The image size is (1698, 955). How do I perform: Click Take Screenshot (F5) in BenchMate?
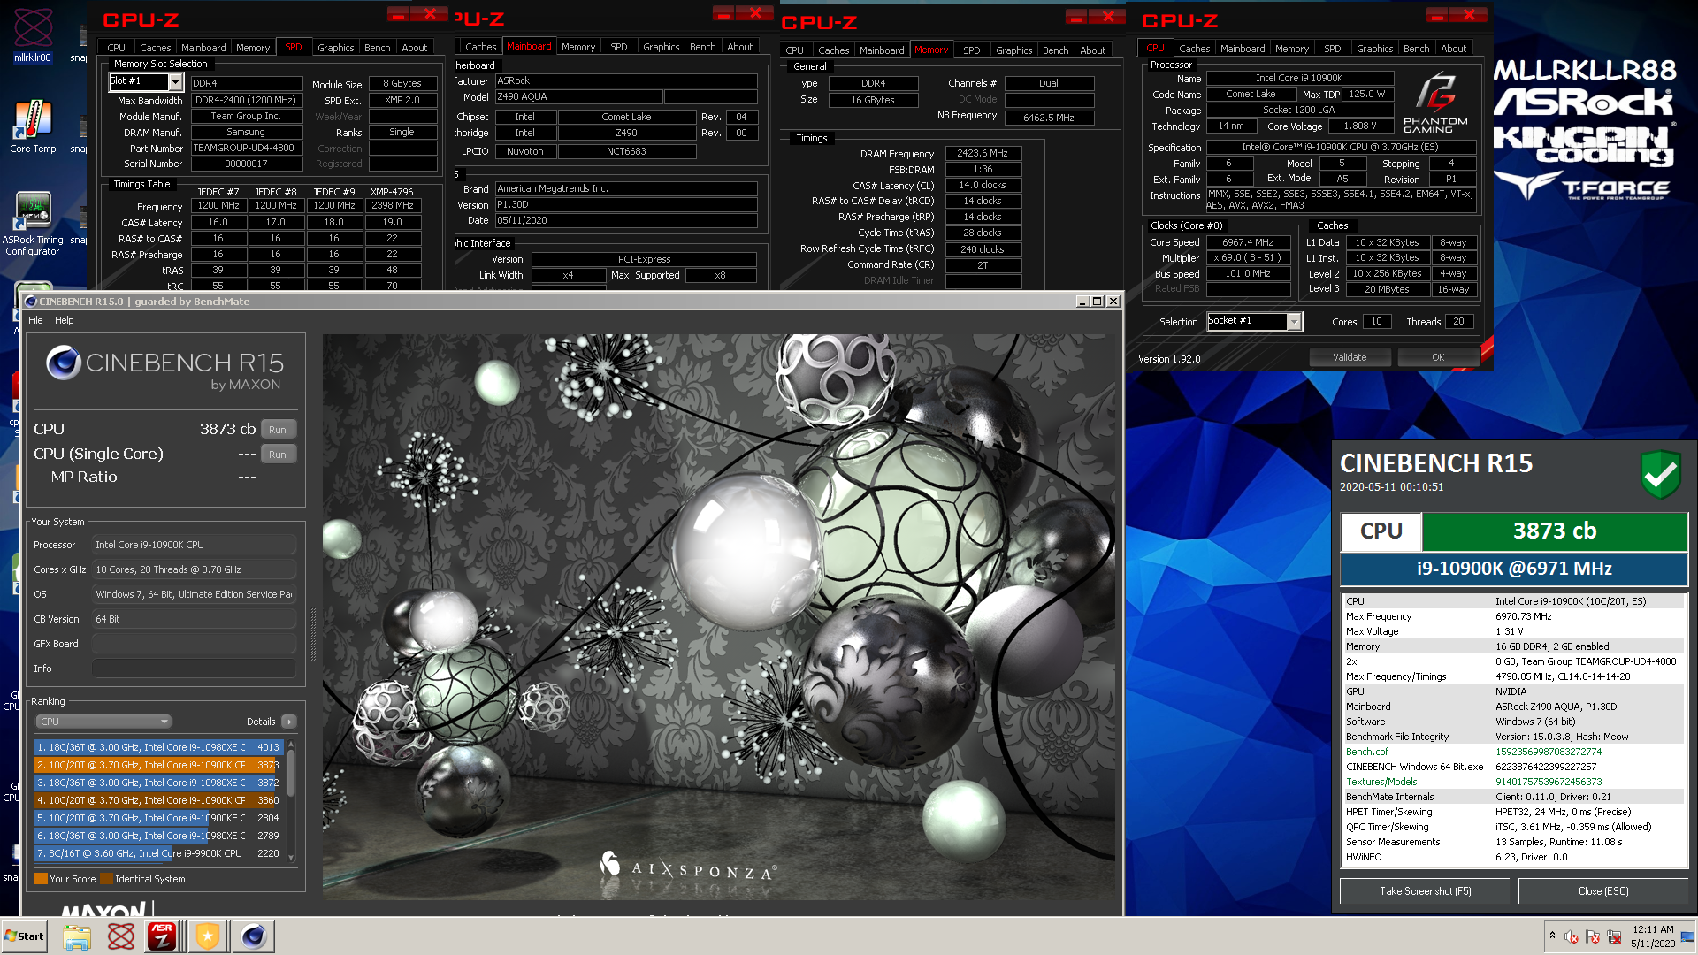coord(1425,891)
